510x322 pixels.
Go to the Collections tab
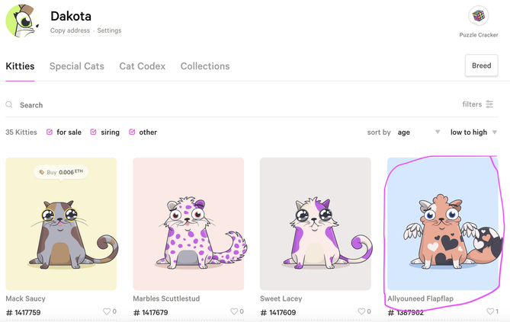pyautogui.click(x=205, y=66)
